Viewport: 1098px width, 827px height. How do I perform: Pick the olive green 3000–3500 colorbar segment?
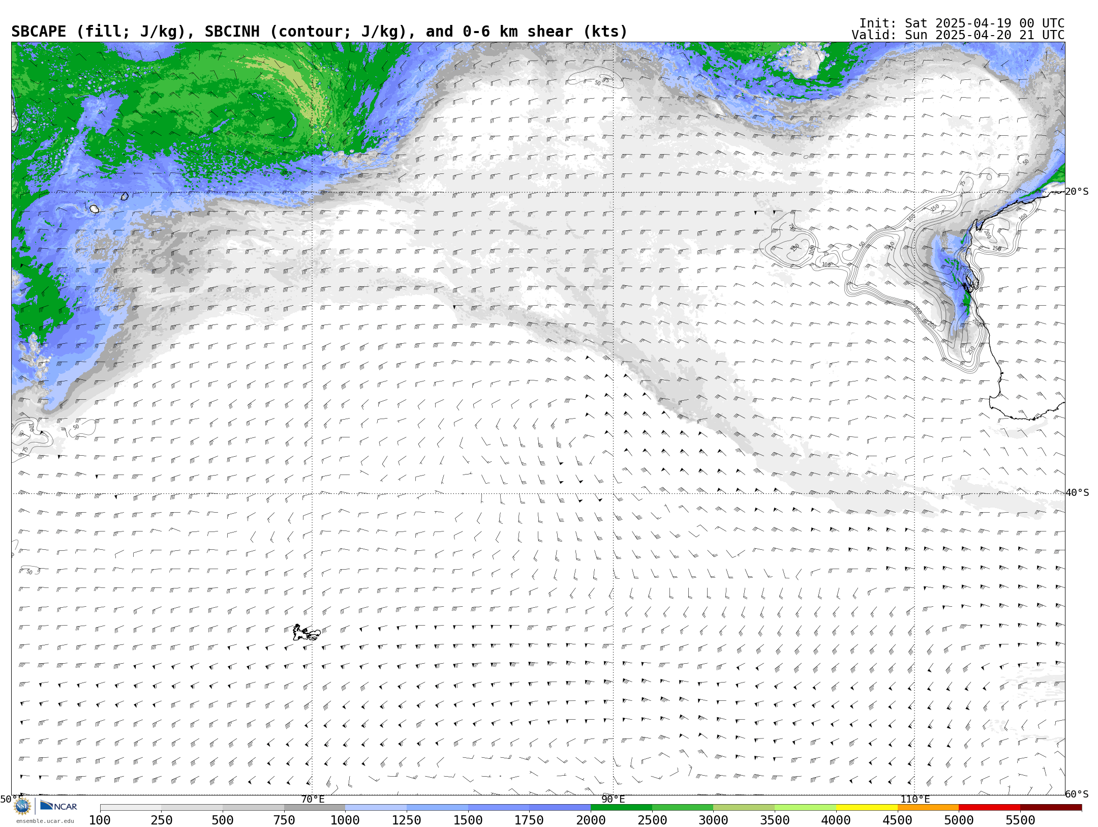coord(744,808)
